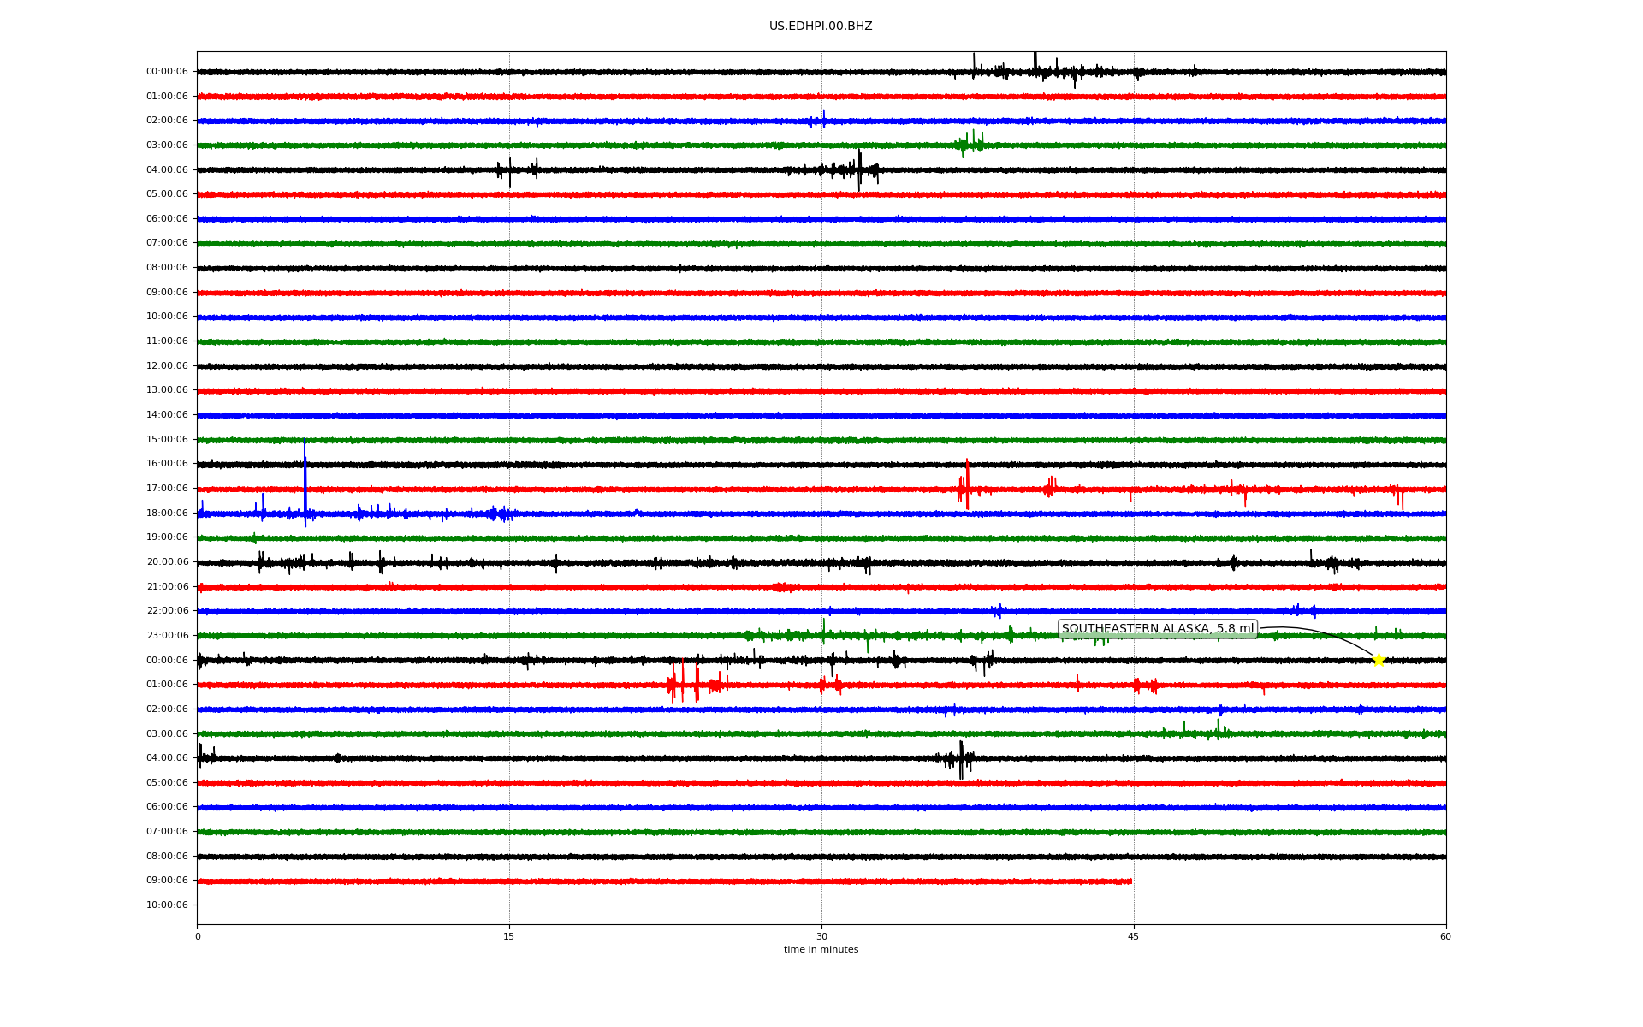Viewport: 1643px width, 1027px height.
Task: Click the 30 tick on the x-axis
Action: 821,936
